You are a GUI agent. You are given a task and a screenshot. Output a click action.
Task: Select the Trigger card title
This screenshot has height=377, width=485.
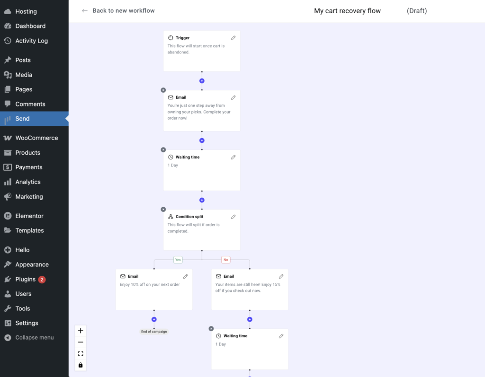[x=182, y=38]
